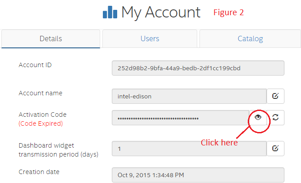
Task: Click the Activation Code label
Action: click(x=42, y=115)
